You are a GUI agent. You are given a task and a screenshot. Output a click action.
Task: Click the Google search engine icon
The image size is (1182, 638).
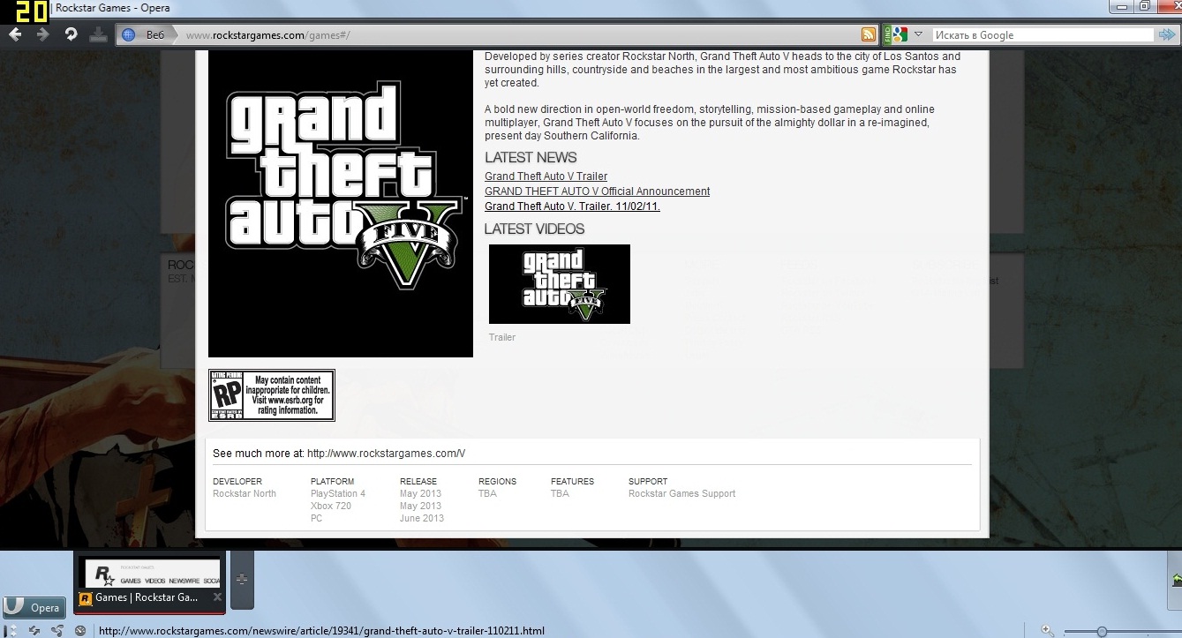click(x=900, y=35)
